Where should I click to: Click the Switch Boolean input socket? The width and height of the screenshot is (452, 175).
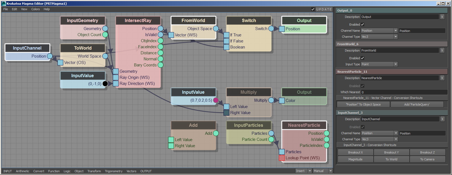[x=226, y=47]
